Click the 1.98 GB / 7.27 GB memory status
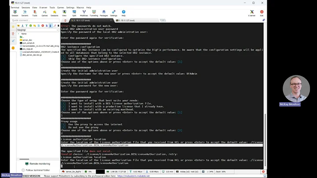317x178 pixels. (116, 171)
